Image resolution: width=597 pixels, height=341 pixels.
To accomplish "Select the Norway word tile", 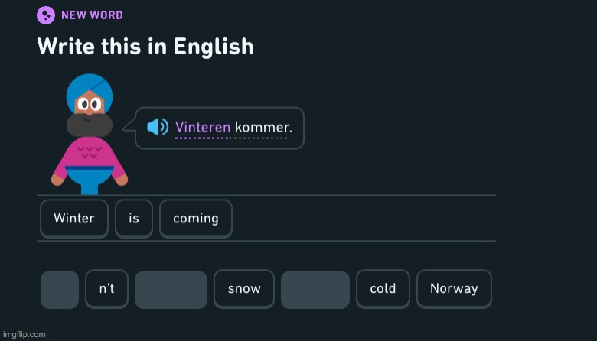I will 454,289.
